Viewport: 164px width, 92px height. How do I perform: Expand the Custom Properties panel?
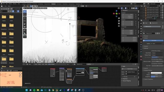coord(148,79)
